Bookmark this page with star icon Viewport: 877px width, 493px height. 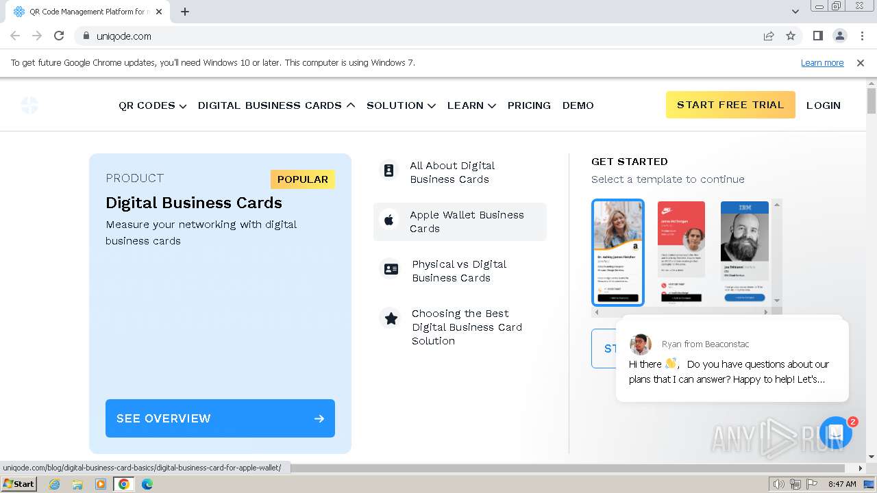pos(791,36)
